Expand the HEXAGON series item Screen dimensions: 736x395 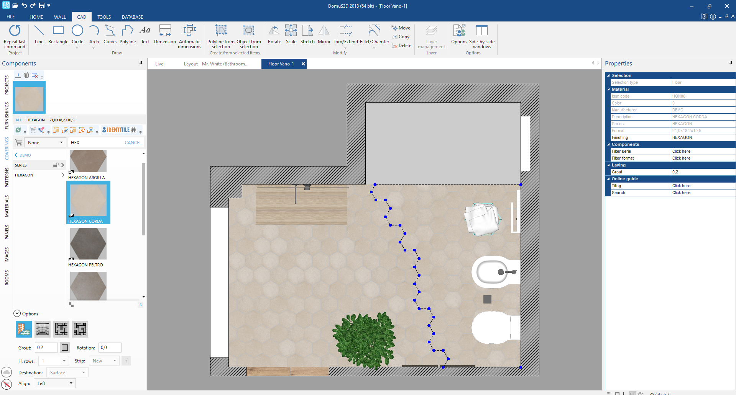click(x=62, y=175)
